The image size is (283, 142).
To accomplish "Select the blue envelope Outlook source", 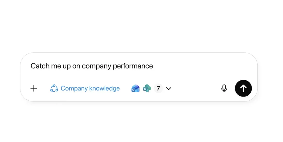I will point(135,88).
